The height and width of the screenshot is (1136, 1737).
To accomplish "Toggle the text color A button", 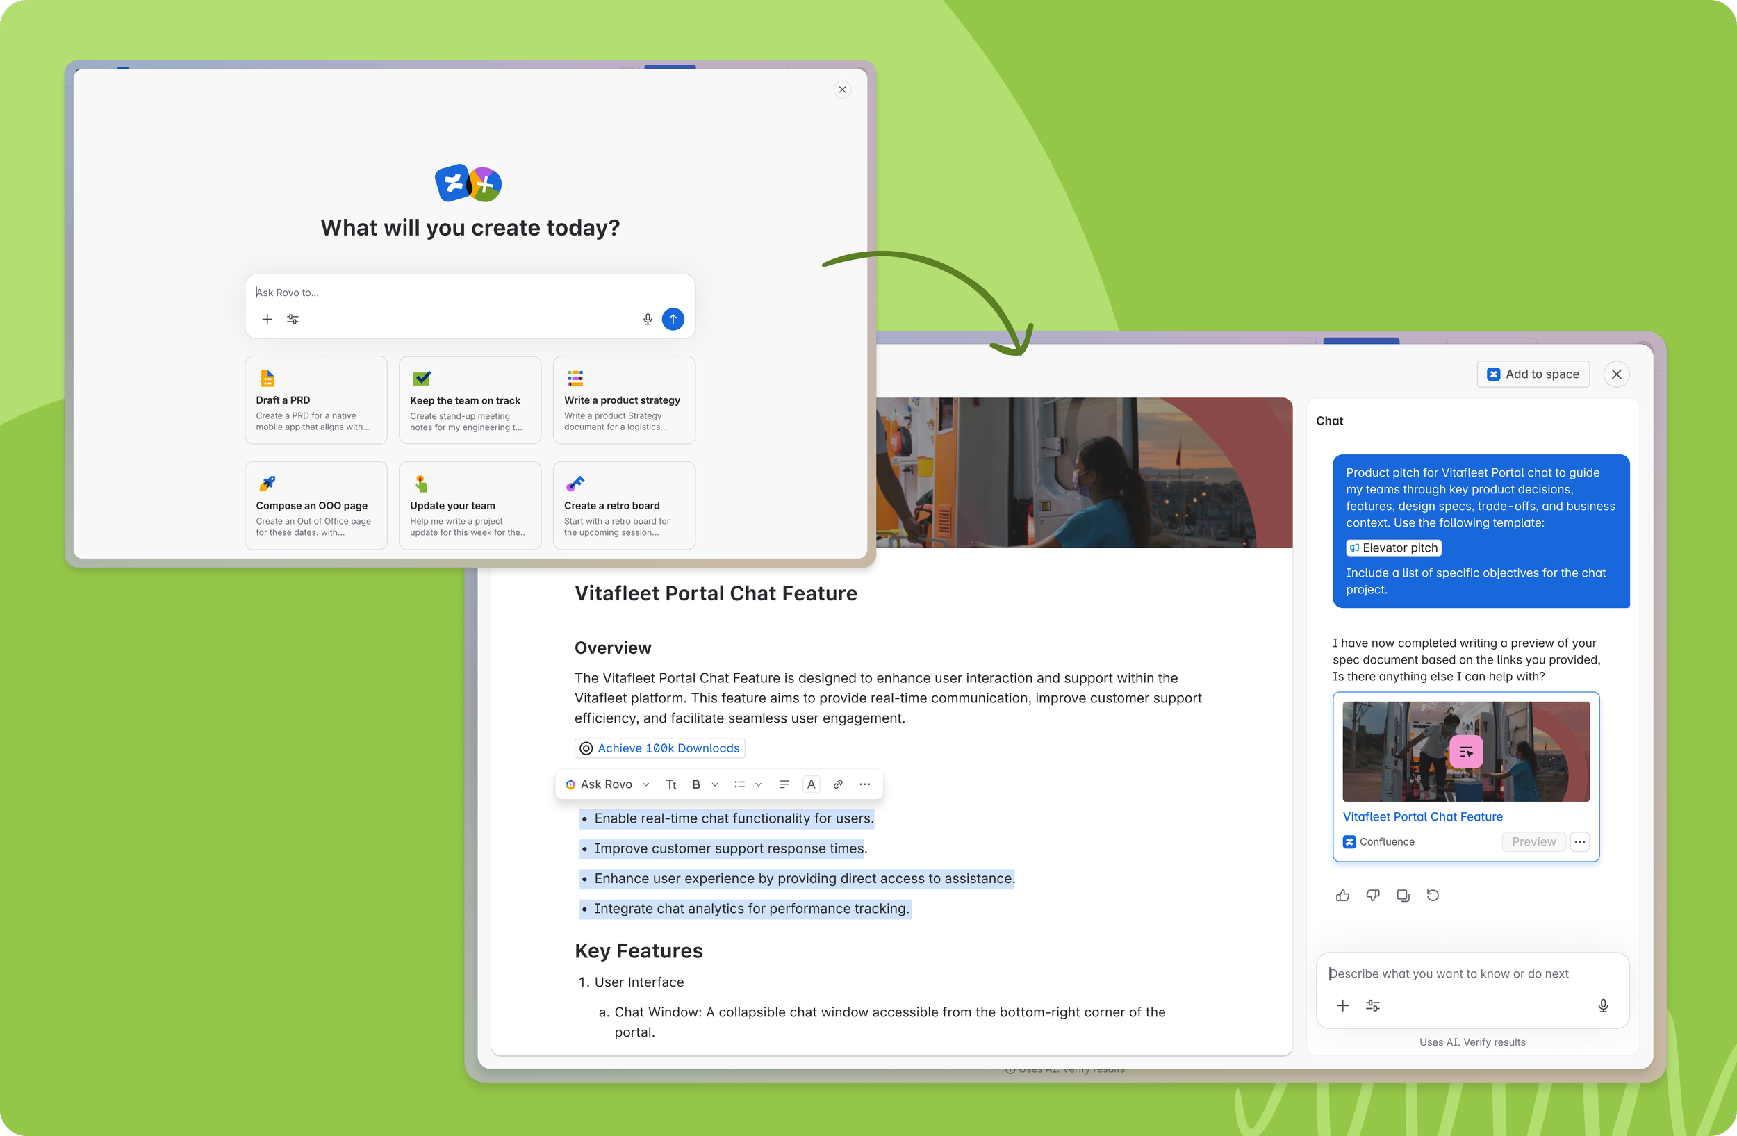I will coord(811,784).
